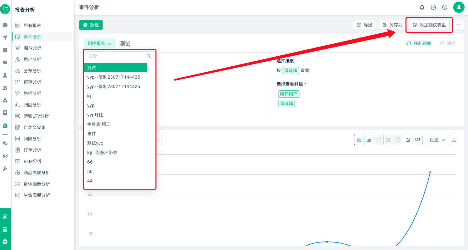The height and width of the screenshot is (250, 468).
Task: Select report lq in dropdown list
Action: click(116, 96)
